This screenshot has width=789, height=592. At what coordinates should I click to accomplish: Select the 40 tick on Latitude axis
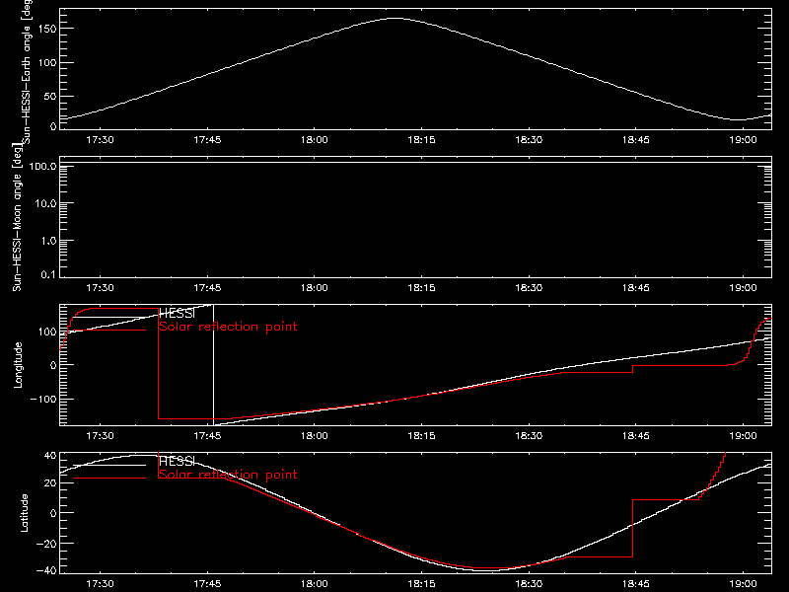(x=50, y=456)
